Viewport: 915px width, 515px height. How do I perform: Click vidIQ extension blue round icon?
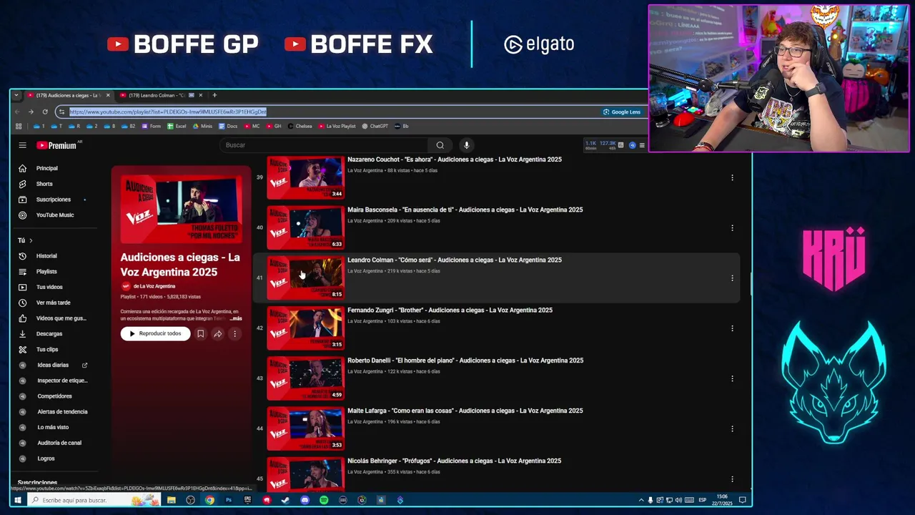pyautogui.click(x=632, y=145)
